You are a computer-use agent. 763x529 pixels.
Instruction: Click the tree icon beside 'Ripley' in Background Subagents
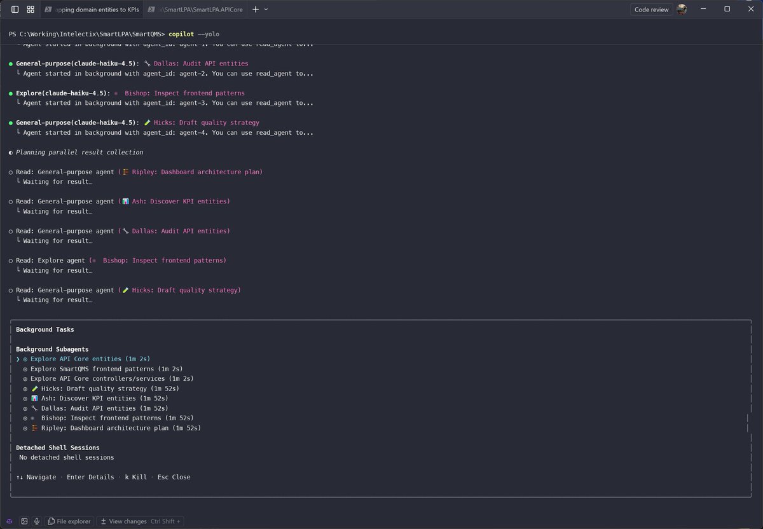[x=34, y=428]
